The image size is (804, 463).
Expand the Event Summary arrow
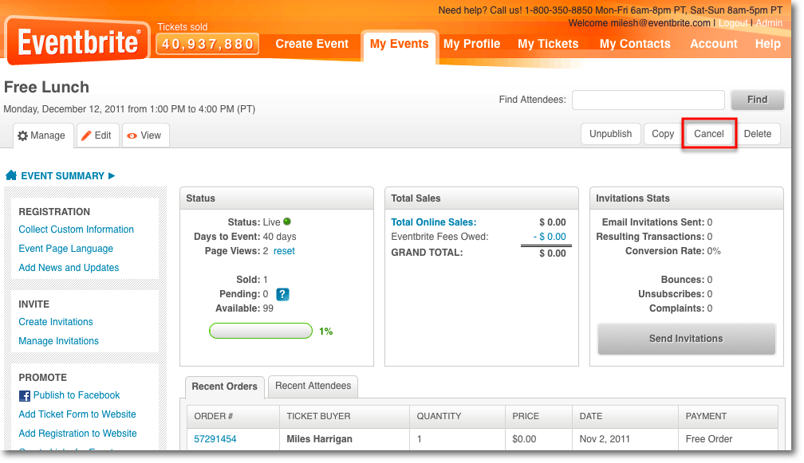point(112,175)
